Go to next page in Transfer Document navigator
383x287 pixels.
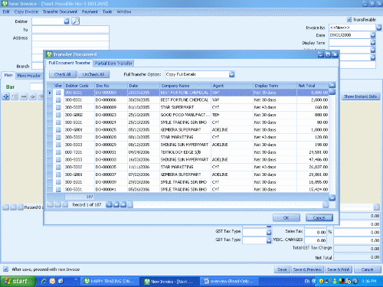(116, 204)
